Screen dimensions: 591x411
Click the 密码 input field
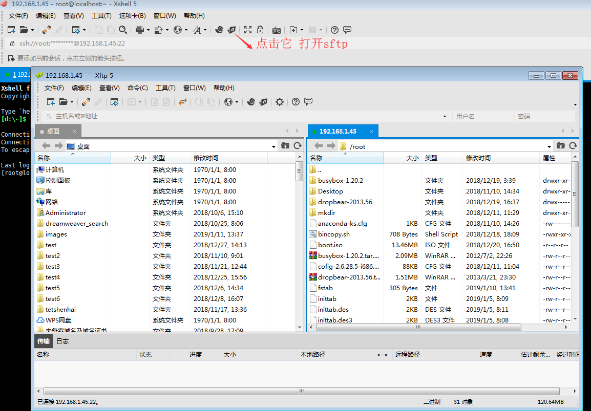(x=544, y=116)
